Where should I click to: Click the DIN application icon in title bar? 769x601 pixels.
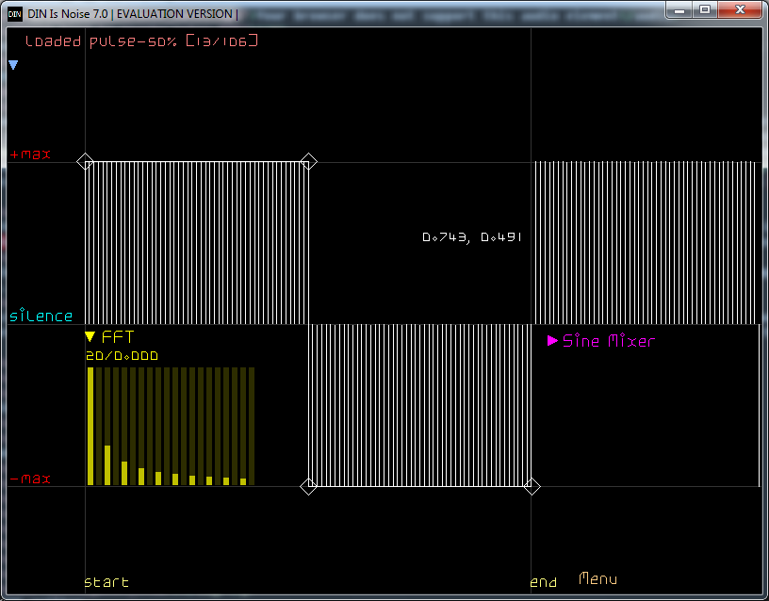point(14,14)
